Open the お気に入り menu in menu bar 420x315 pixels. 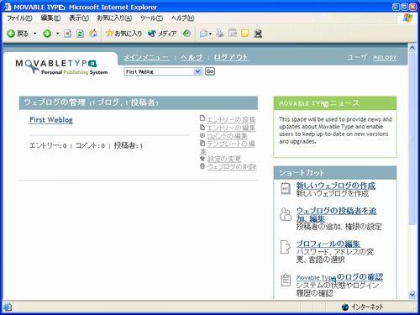tap(114, 18)
